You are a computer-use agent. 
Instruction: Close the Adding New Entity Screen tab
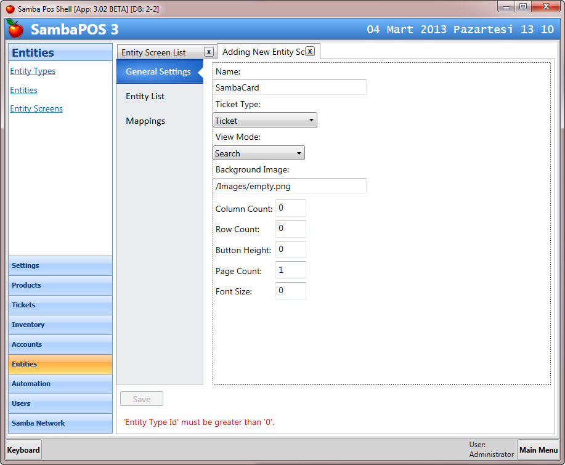click(x=310, y=51)
